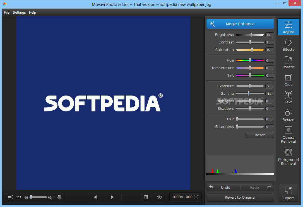Image resolution: width=303 pixels, height=207 pixels.
Task: Open the Effects tool
Action: pos(288,45)
